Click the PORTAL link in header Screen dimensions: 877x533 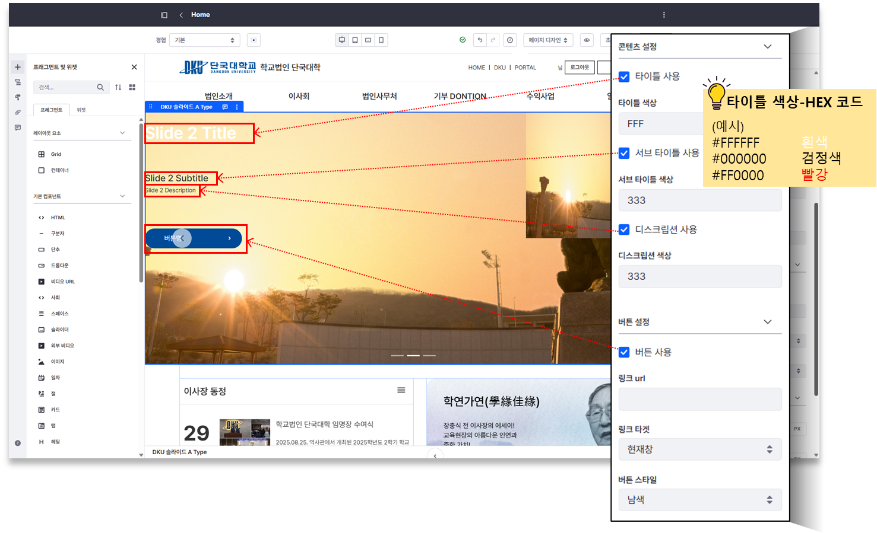pyautogui.click(x=525, y=68)
